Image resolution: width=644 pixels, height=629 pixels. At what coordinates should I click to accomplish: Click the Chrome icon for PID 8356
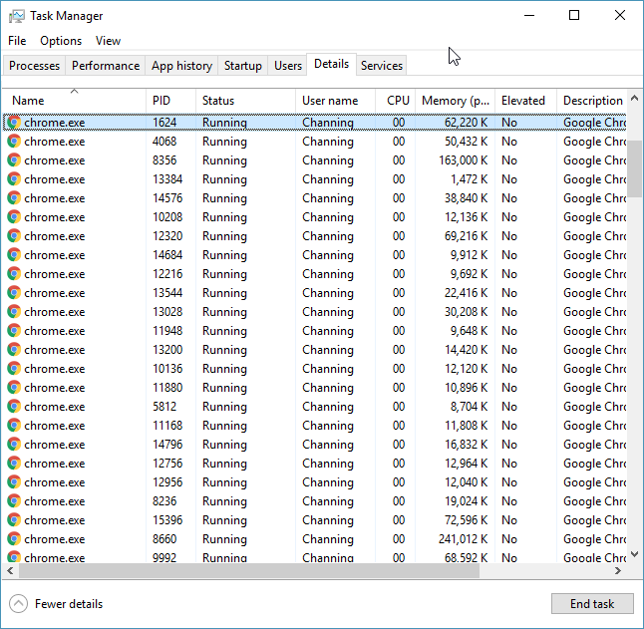pos(14,160)
